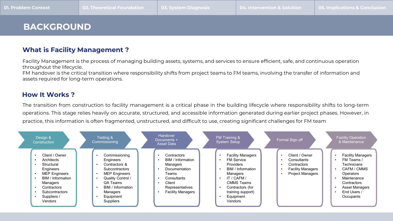393x221 pixels.
Task: Click FM Training & System Setup arrow
Action: coord(228,140)
